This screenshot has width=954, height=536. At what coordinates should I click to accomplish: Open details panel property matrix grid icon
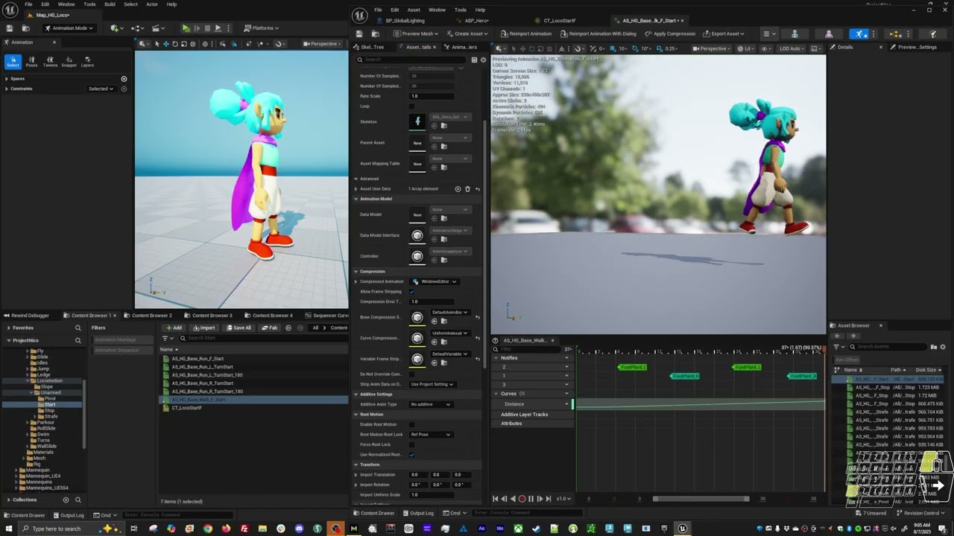(x=474, y=60)
